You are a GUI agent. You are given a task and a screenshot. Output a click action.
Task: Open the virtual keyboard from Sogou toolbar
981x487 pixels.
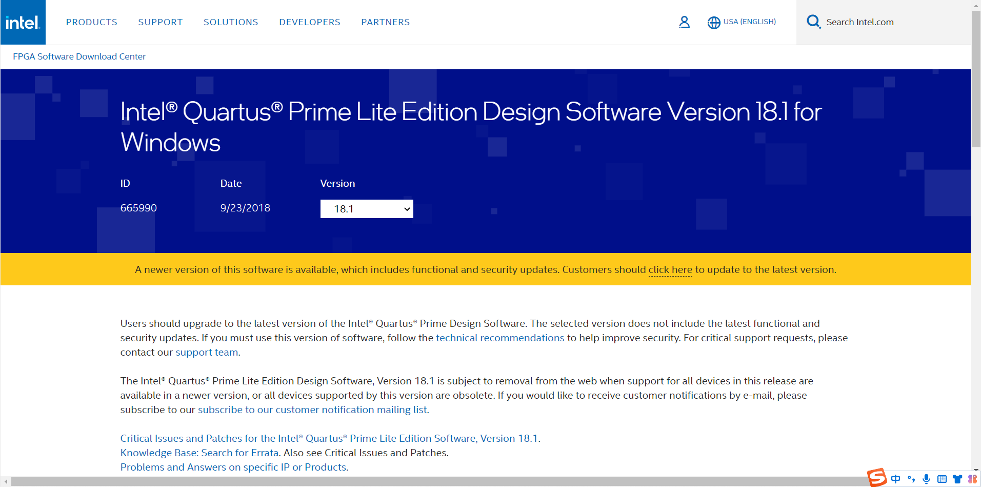point(942,479)
